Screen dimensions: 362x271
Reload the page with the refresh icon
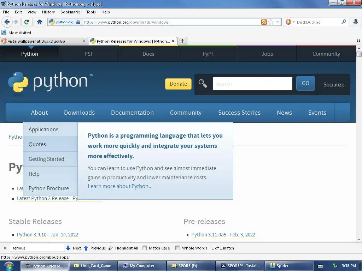point(27,22)
